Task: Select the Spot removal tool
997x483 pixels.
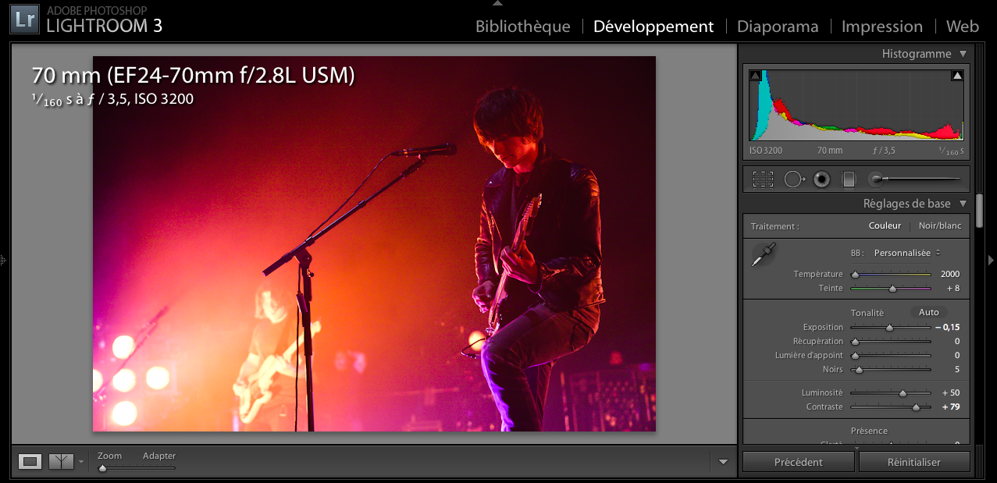Action: (794, 179)
